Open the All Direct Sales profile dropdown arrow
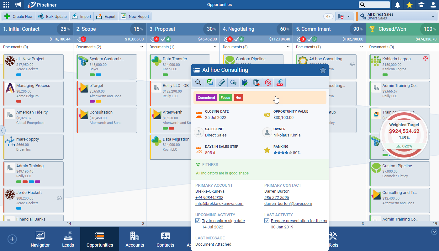Image resolution: width=439 pixels, height=251 pixels. tap(432, 16)
